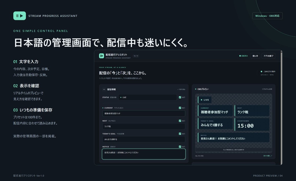Click the green dot beside このPCだけで動作
The width and height of the screenshot is (296, 181).
click(x=261, y=71)
